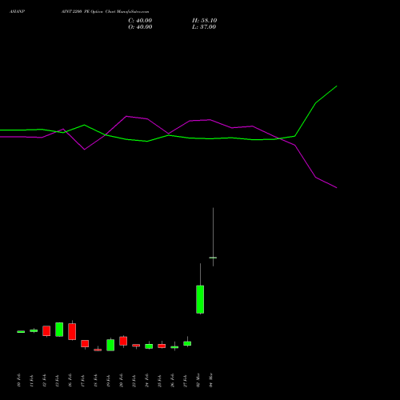Click the red 25 Feb candle
This screenshot has height=400, width=400.
[x=162, y=346]
